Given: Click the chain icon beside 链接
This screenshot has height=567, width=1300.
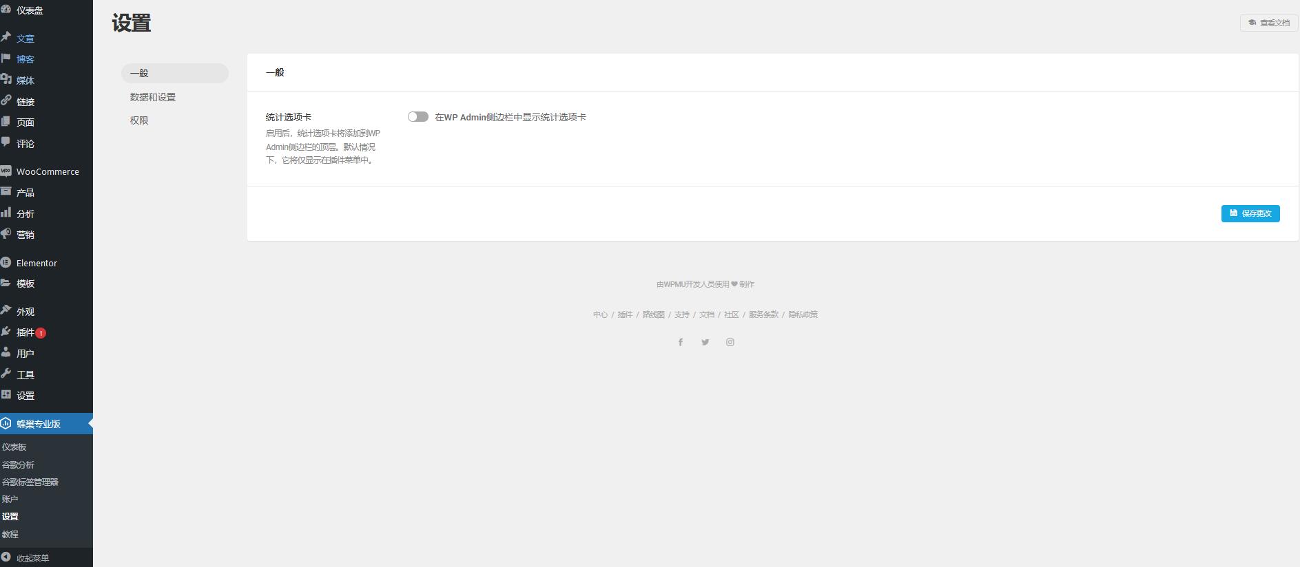Looking at the screenshot, I should 6,100.
